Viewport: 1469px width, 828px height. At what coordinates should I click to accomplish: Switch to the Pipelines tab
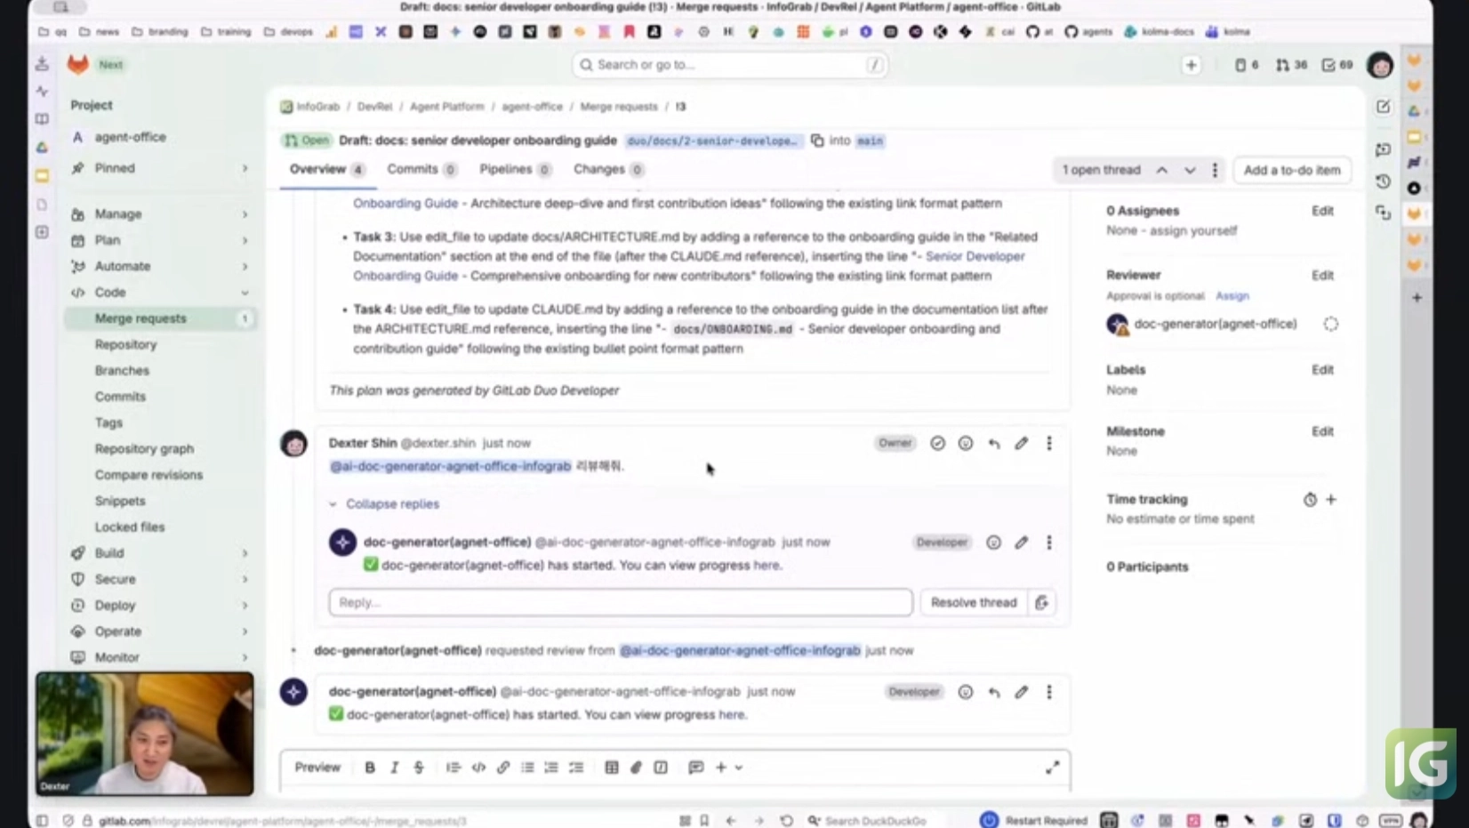(515, 170)
